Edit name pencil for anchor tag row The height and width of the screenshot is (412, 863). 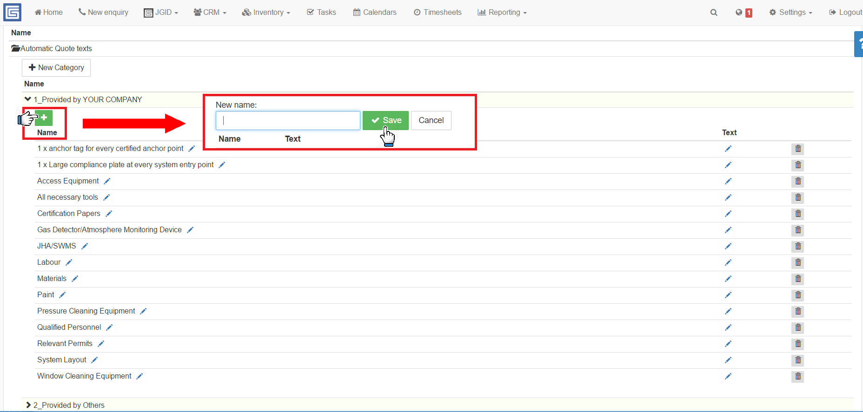click(192, 149)
